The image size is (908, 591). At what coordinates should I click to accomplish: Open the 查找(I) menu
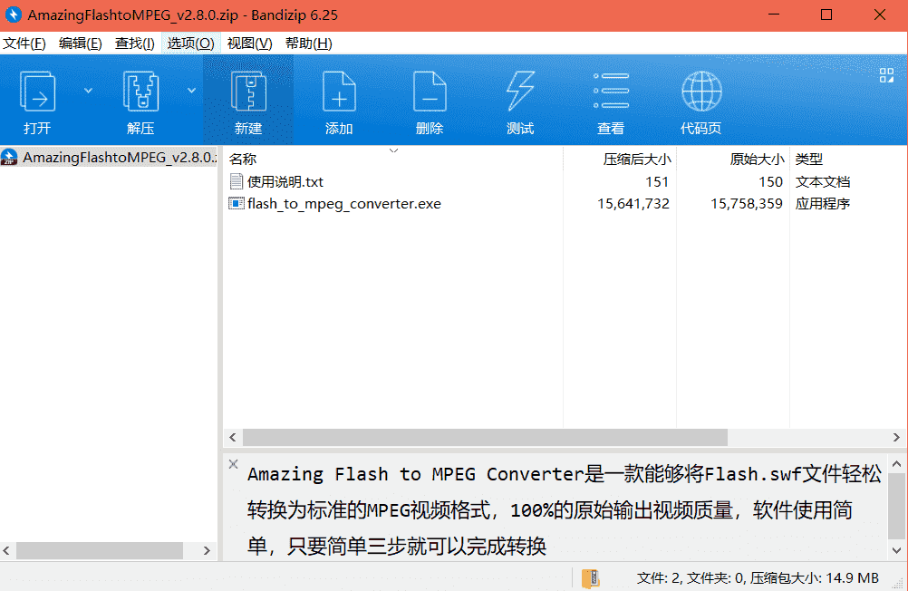[134, 44]
